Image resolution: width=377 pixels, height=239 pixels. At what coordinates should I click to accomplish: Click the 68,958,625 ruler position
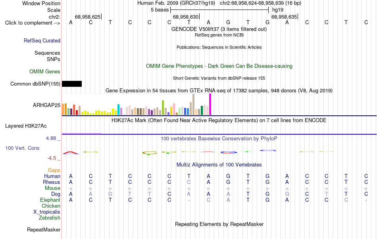[x=88, y=17]
